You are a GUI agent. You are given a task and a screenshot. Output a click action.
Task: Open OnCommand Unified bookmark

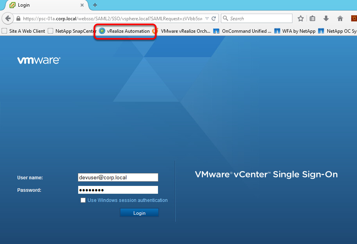242,31
